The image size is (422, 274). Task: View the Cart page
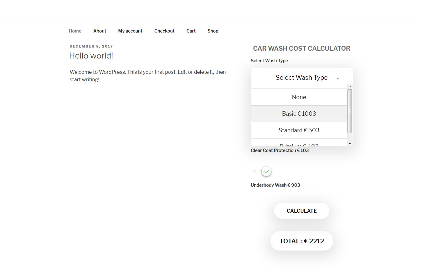pos(191,31)
